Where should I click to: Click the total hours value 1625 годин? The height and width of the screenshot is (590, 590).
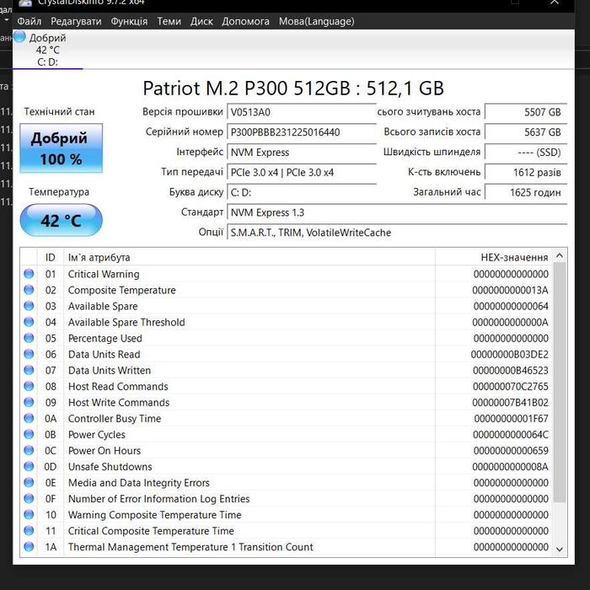(x=526, y=192)
